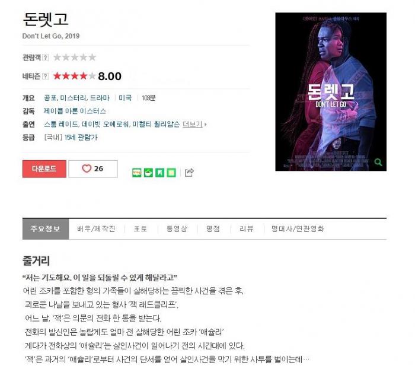Go to the 리뷰 tab
415x369 pixels.
tap(247, 228)
